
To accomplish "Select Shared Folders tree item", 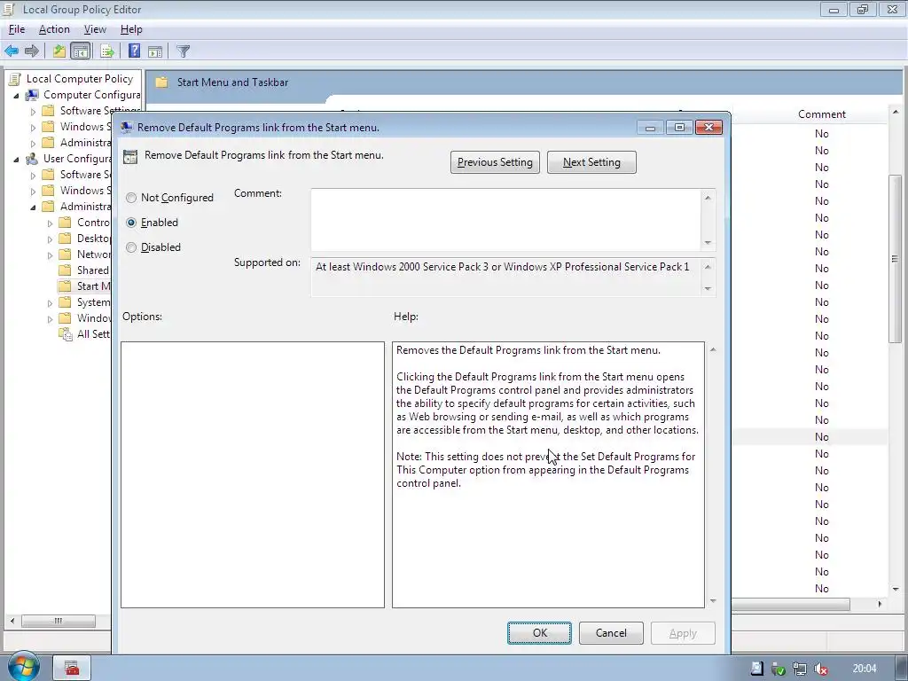I will [92, 270].
